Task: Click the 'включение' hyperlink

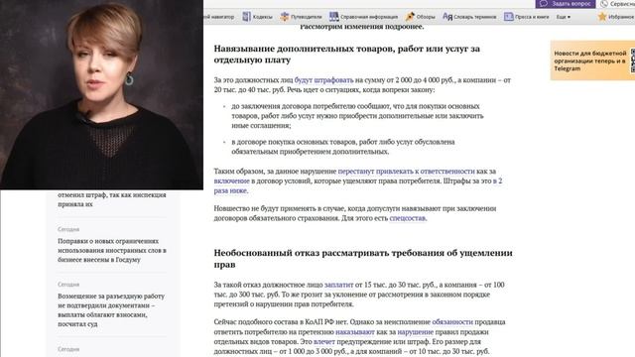Action: 231,180
